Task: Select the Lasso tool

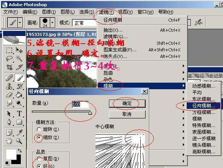Action: tap(9, 59)
